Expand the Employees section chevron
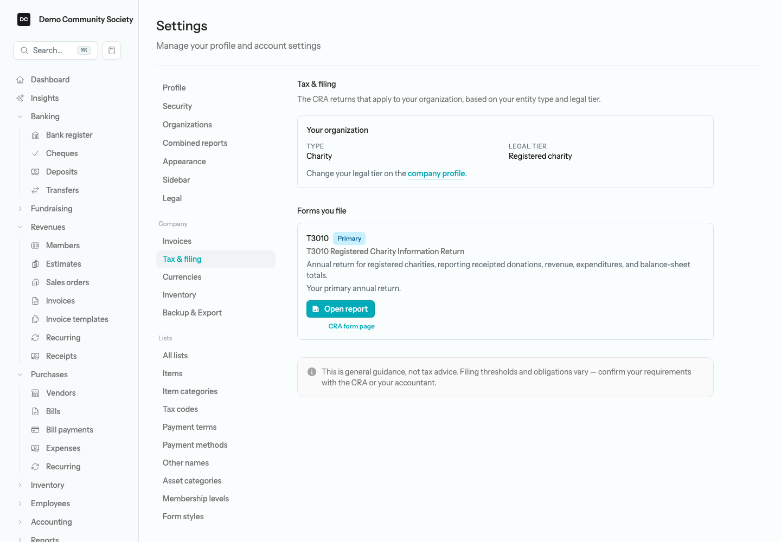The height and width of the screenshot is (542, 781). click(x=20, y=504)
